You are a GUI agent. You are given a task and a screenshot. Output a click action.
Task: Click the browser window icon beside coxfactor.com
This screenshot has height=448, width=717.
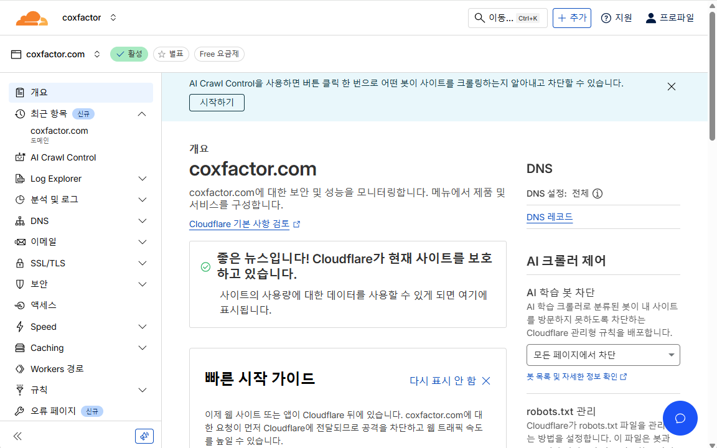click(x=16, y=54)
